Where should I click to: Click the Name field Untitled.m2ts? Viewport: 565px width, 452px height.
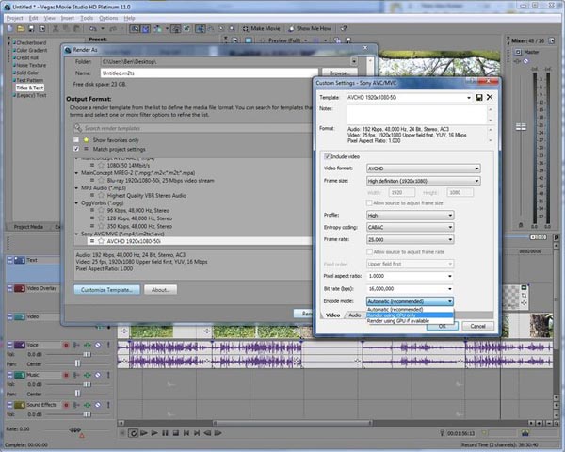pos(209,73)
